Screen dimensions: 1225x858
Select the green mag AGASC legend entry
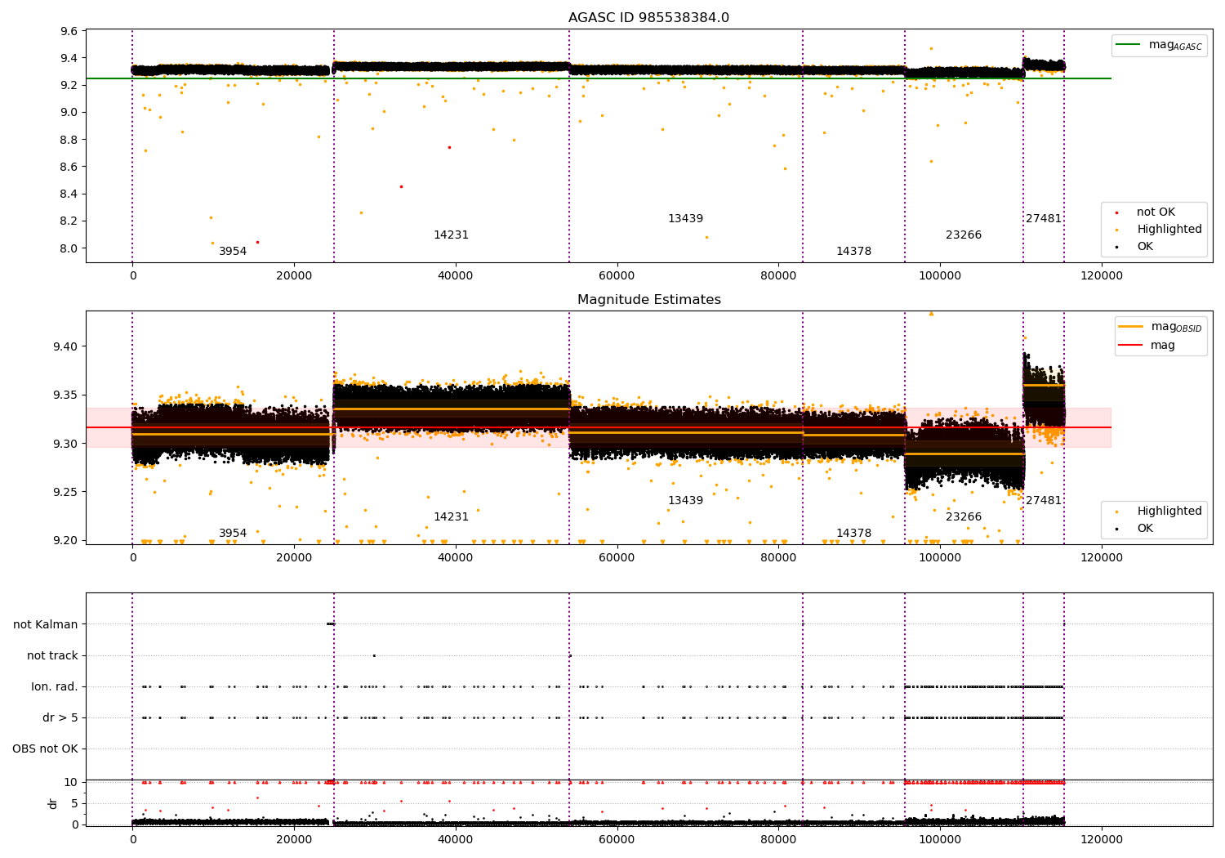point(1158,45)
